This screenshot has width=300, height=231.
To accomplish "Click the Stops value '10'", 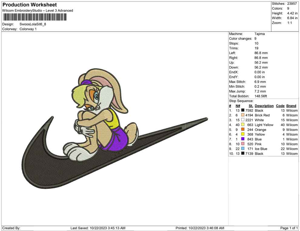I will click(256, 43).
